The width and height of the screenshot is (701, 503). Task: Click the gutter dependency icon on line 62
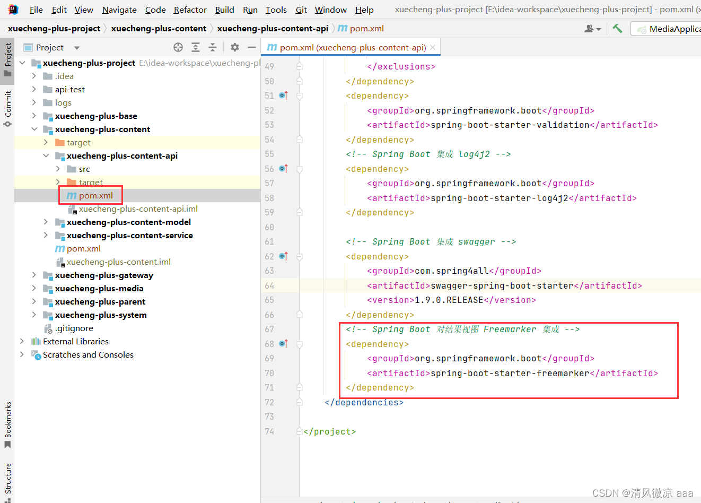coord(283,256)
